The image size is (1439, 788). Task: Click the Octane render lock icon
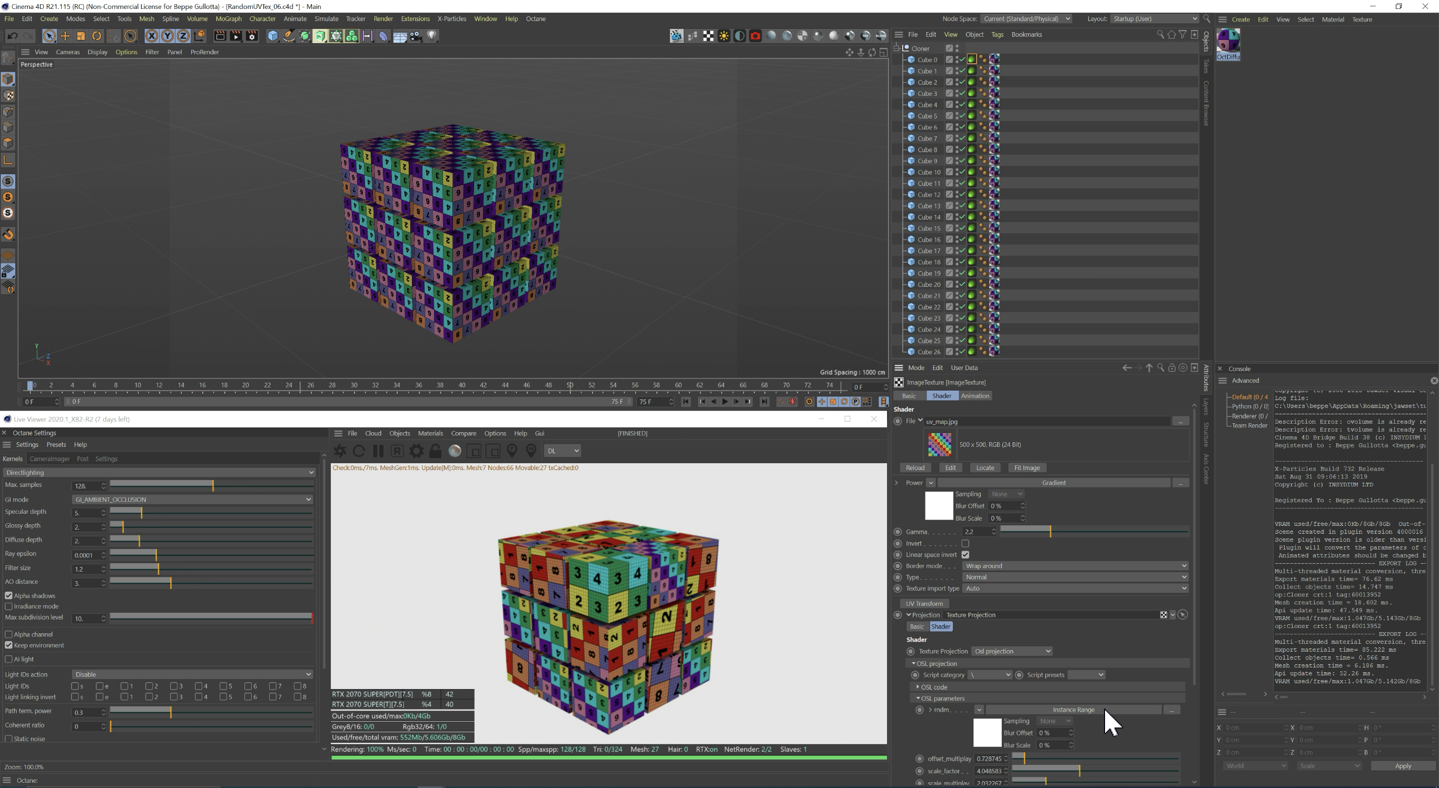(x=435, y=451)
